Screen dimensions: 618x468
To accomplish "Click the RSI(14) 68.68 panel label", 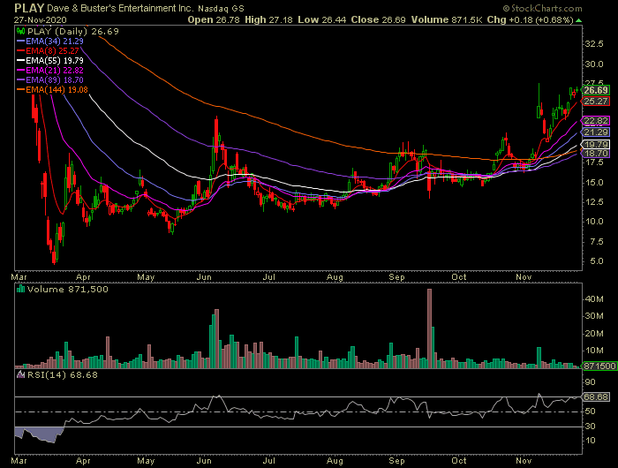I will tap(63, 375).
